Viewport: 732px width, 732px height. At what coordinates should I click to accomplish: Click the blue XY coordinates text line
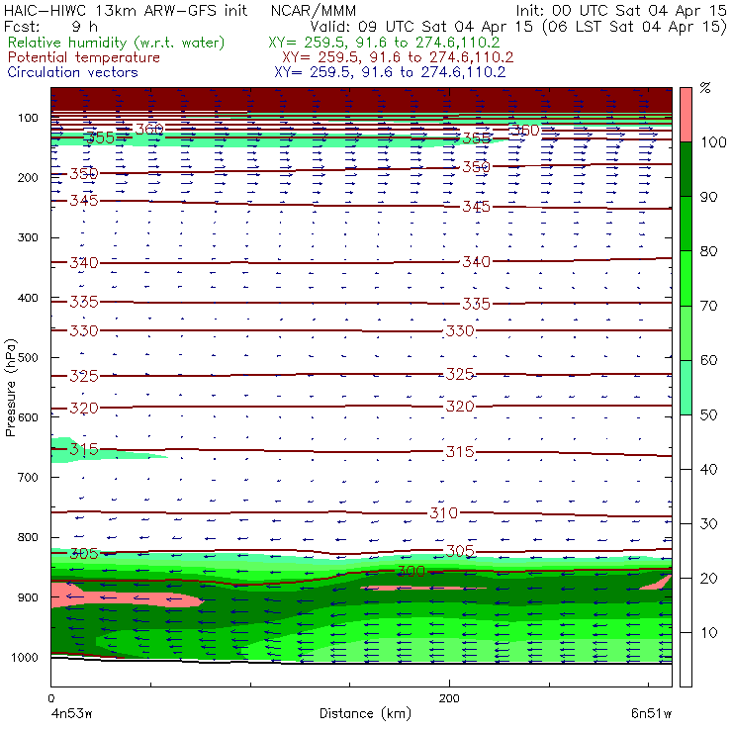[390, 72]
